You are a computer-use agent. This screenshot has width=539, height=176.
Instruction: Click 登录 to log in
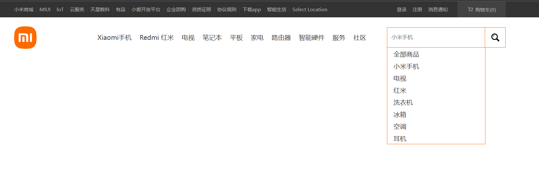click(x=402, y=10)
